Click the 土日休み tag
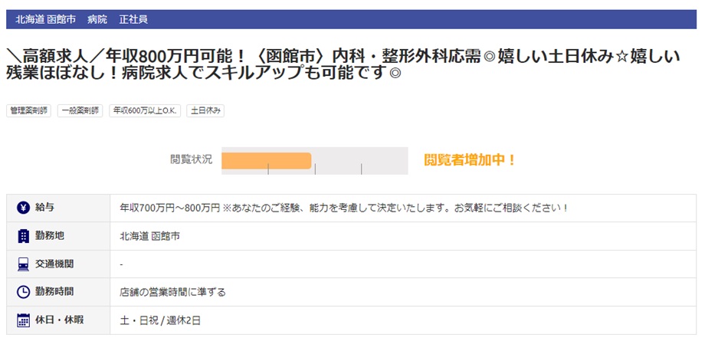 (205, 110)
